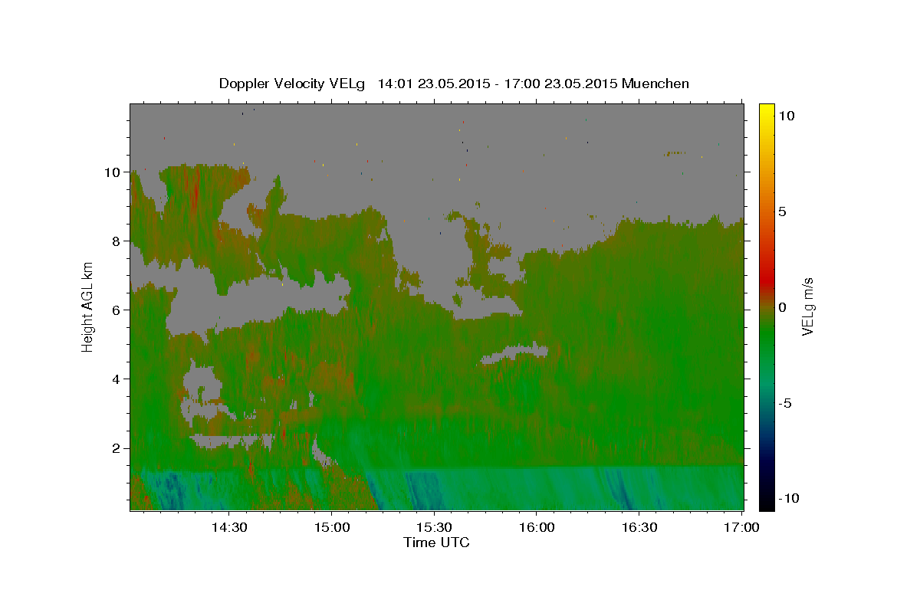Click the 17:00 time tick label
Screen dimensions: 920x613
(x=741, y=527)
